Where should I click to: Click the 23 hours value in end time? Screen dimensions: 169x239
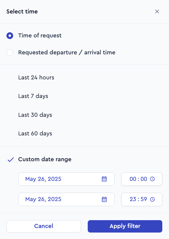pos(133,199)
